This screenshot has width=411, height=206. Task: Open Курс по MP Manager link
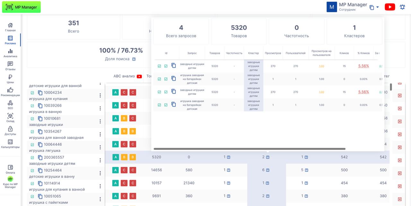coord(10,182)
